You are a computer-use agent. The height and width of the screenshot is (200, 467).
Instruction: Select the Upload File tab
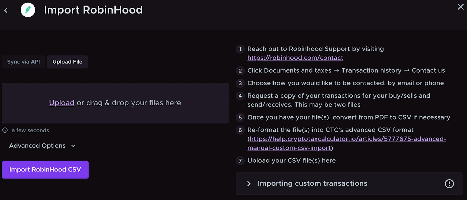(x=67, y=62)
